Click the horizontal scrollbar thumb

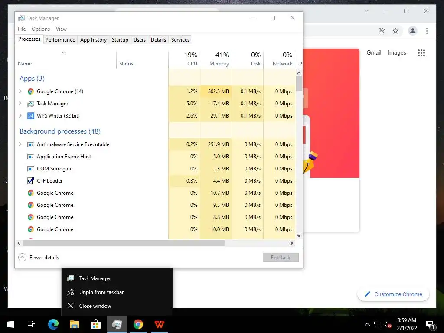[x=124, y=243]
